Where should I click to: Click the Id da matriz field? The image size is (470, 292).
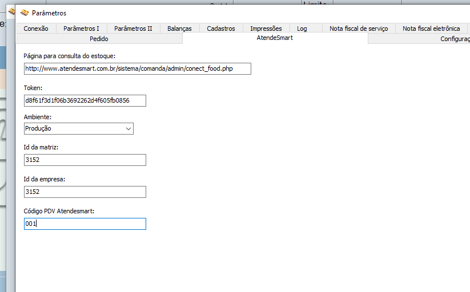point(85,160)
